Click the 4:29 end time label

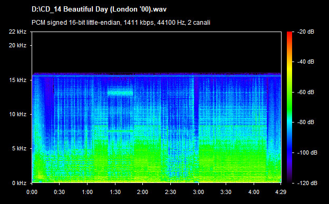280,192
